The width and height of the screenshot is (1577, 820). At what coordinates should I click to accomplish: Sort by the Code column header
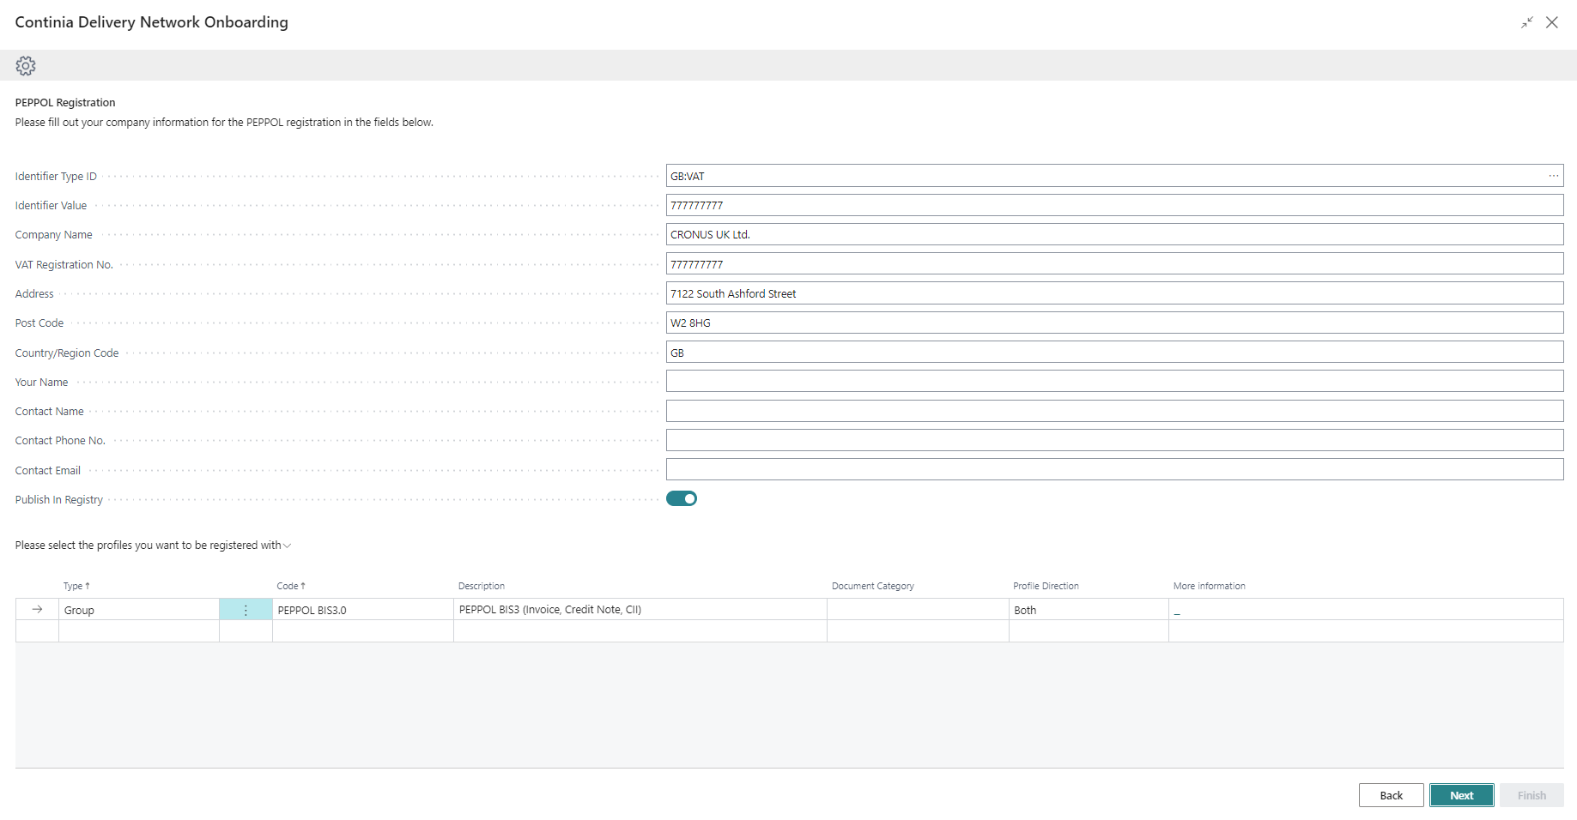pyautogui.click(x=291, y=586)
